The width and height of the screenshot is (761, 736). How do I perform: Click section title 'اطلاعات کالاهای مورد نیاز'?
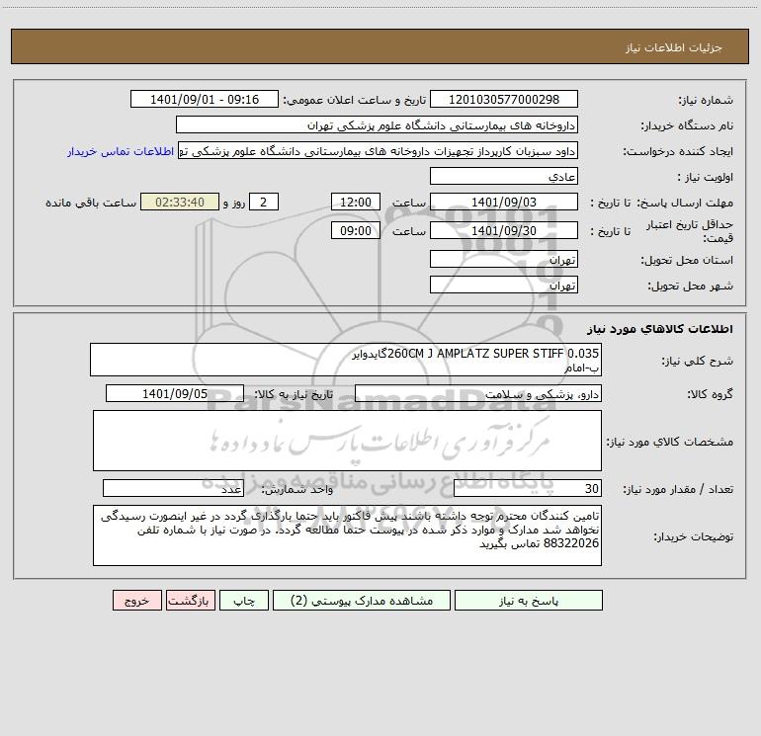[660, 329]
